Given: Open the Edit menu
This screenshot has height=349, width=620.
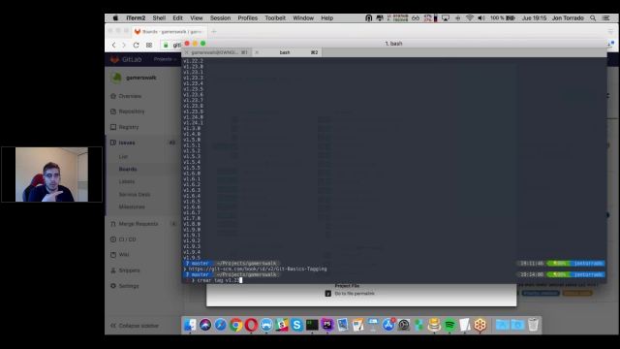Looking at the screenshot, I should (x=177, y=17).
